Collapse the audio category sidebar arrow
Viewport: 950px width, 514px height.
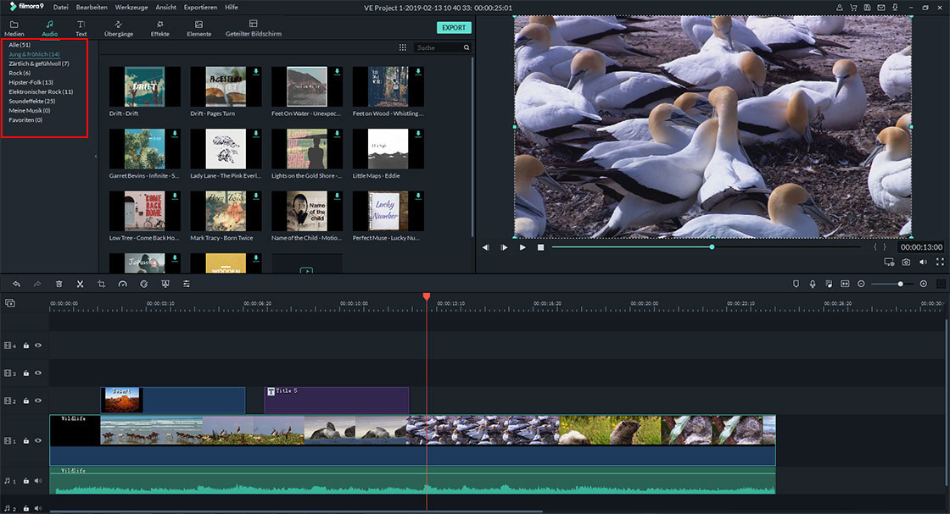point(96,157)
